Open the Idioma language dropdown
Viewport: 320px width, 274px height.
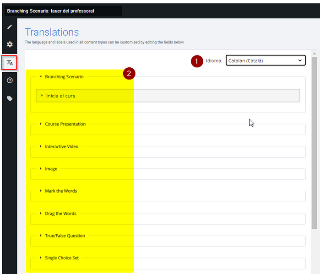266,60
